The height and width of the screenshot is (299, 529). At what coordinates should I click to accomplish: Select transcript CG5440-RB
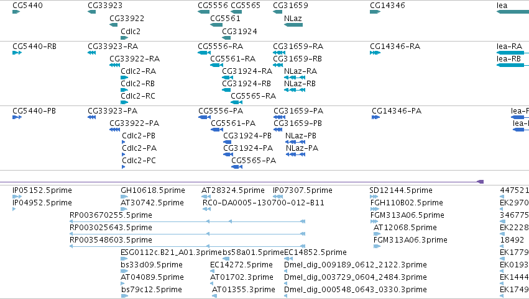(34, 47)
